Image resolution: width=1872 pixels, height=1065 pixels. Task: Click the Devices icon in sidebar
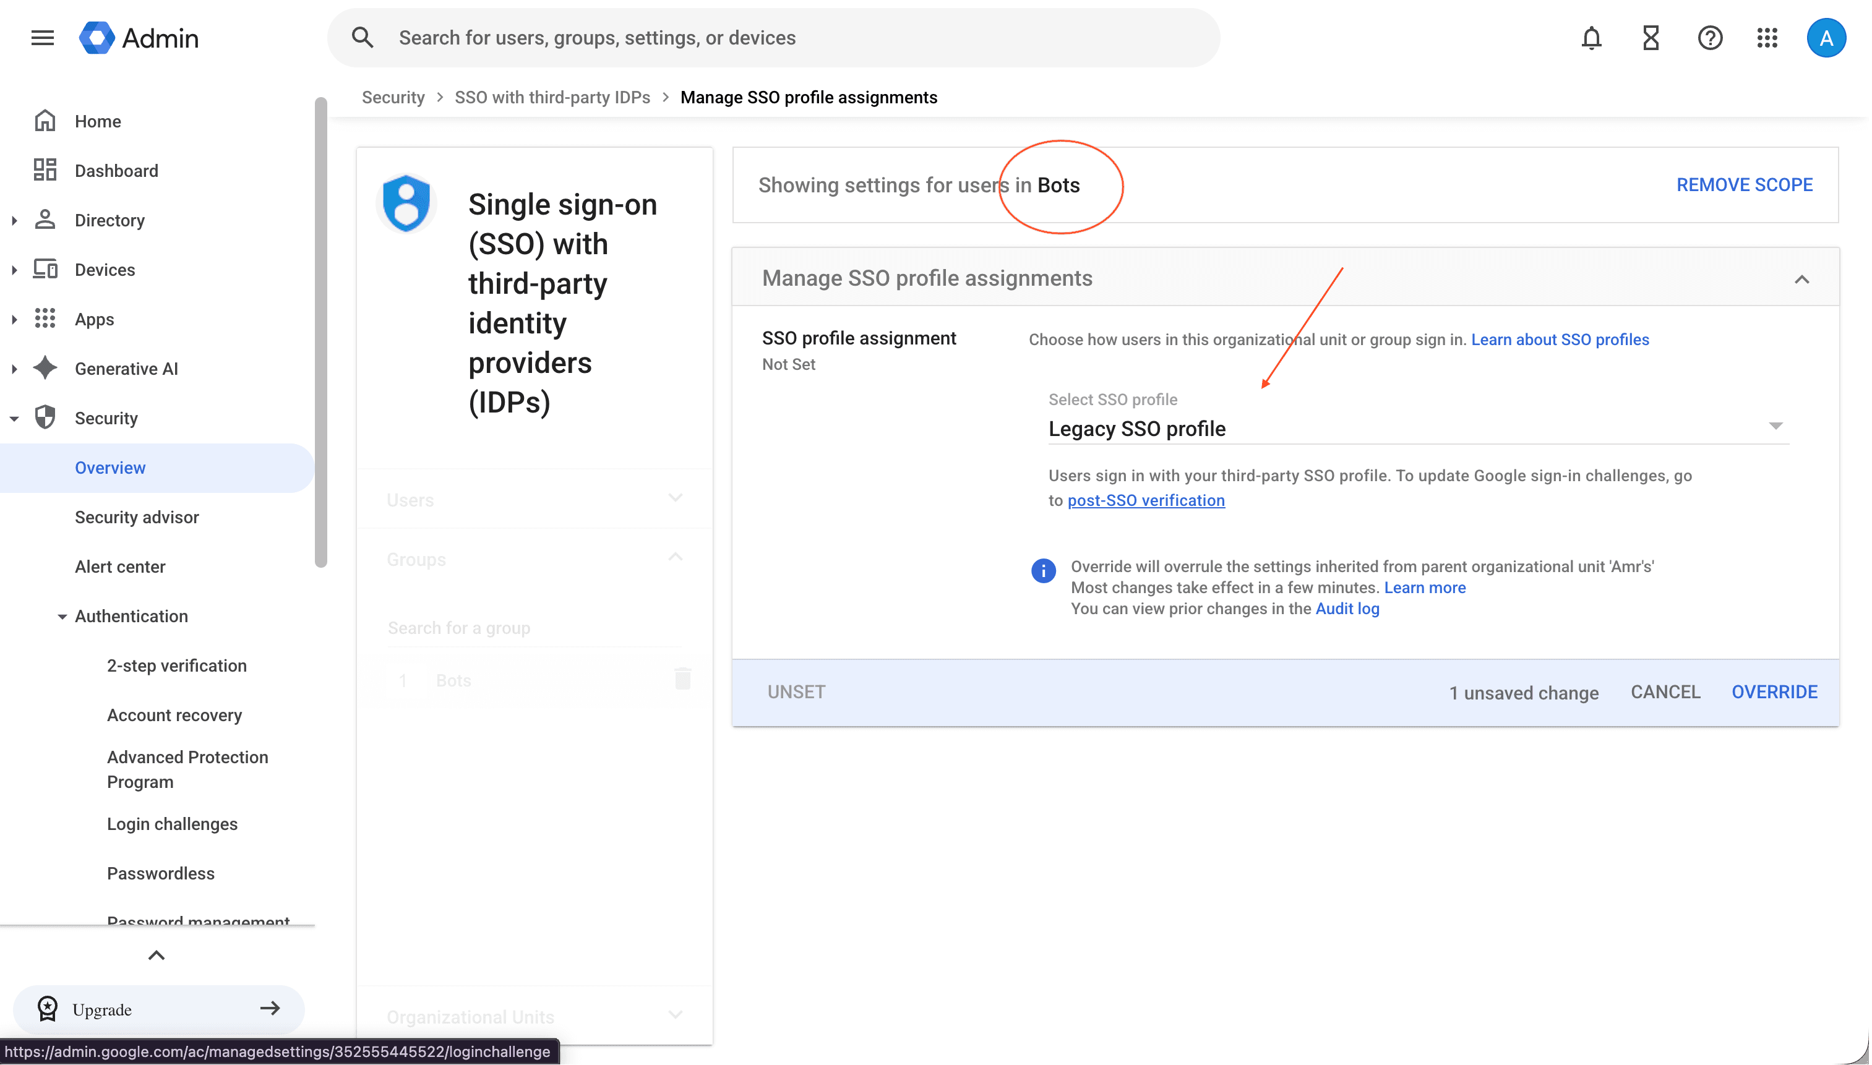click(45, 269)
